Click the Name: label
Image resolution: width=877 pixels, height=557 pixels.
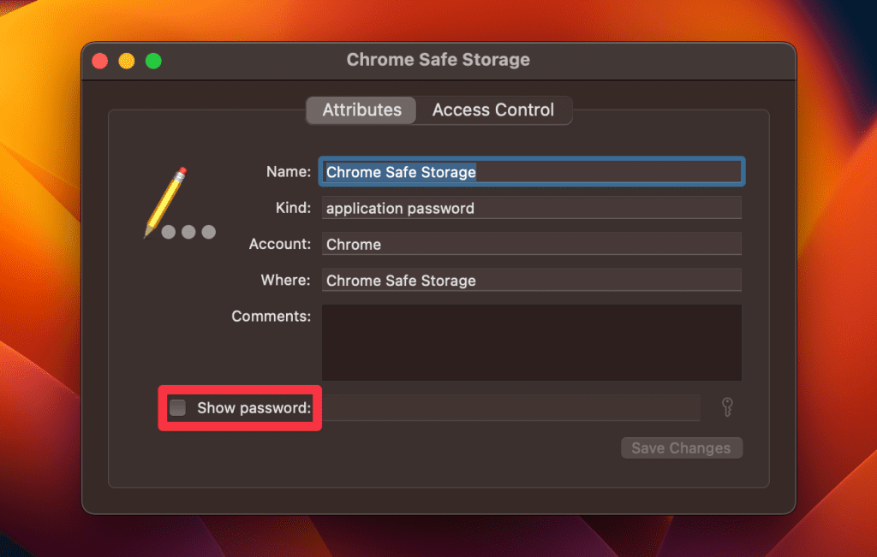click(288, 172)
